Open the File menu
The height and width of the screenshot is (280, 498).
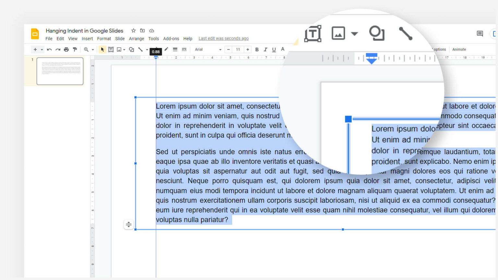coord(49,39)
